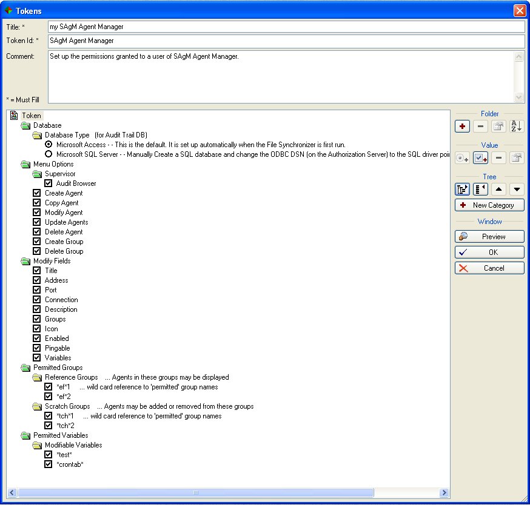
Task: Click the add radio button value icon
Action: pos(463,157)
